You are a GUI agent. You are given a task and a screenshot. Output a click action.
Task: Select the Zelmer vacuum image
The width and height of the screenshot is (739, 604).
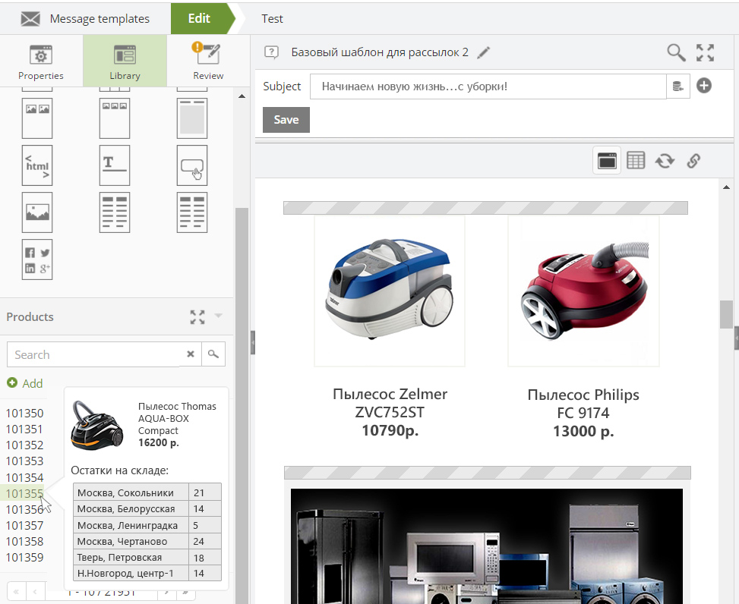[390, 291]
